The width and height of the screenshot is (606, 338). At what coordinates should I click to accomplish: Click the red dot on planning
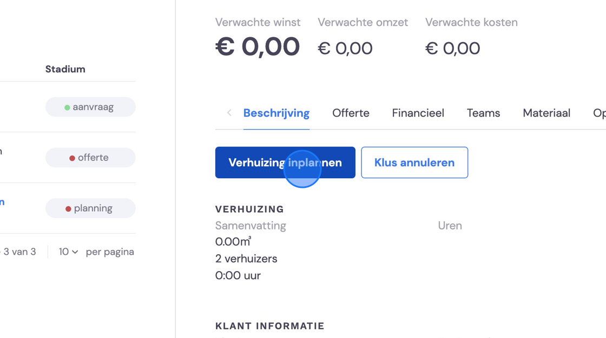pos(68,209)
